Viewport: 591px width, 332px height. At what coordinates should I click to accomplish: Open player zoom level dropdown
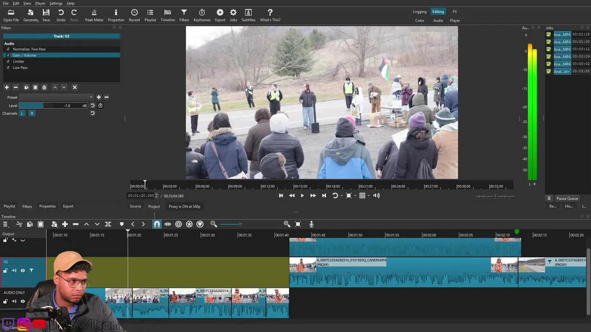coord(355,196)
